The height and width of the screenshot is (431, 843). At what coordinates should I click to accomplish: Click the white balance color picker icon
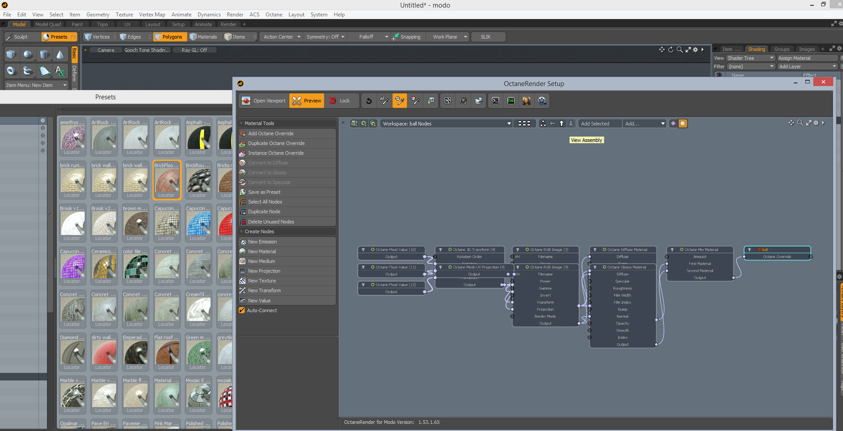click(415, 101)
